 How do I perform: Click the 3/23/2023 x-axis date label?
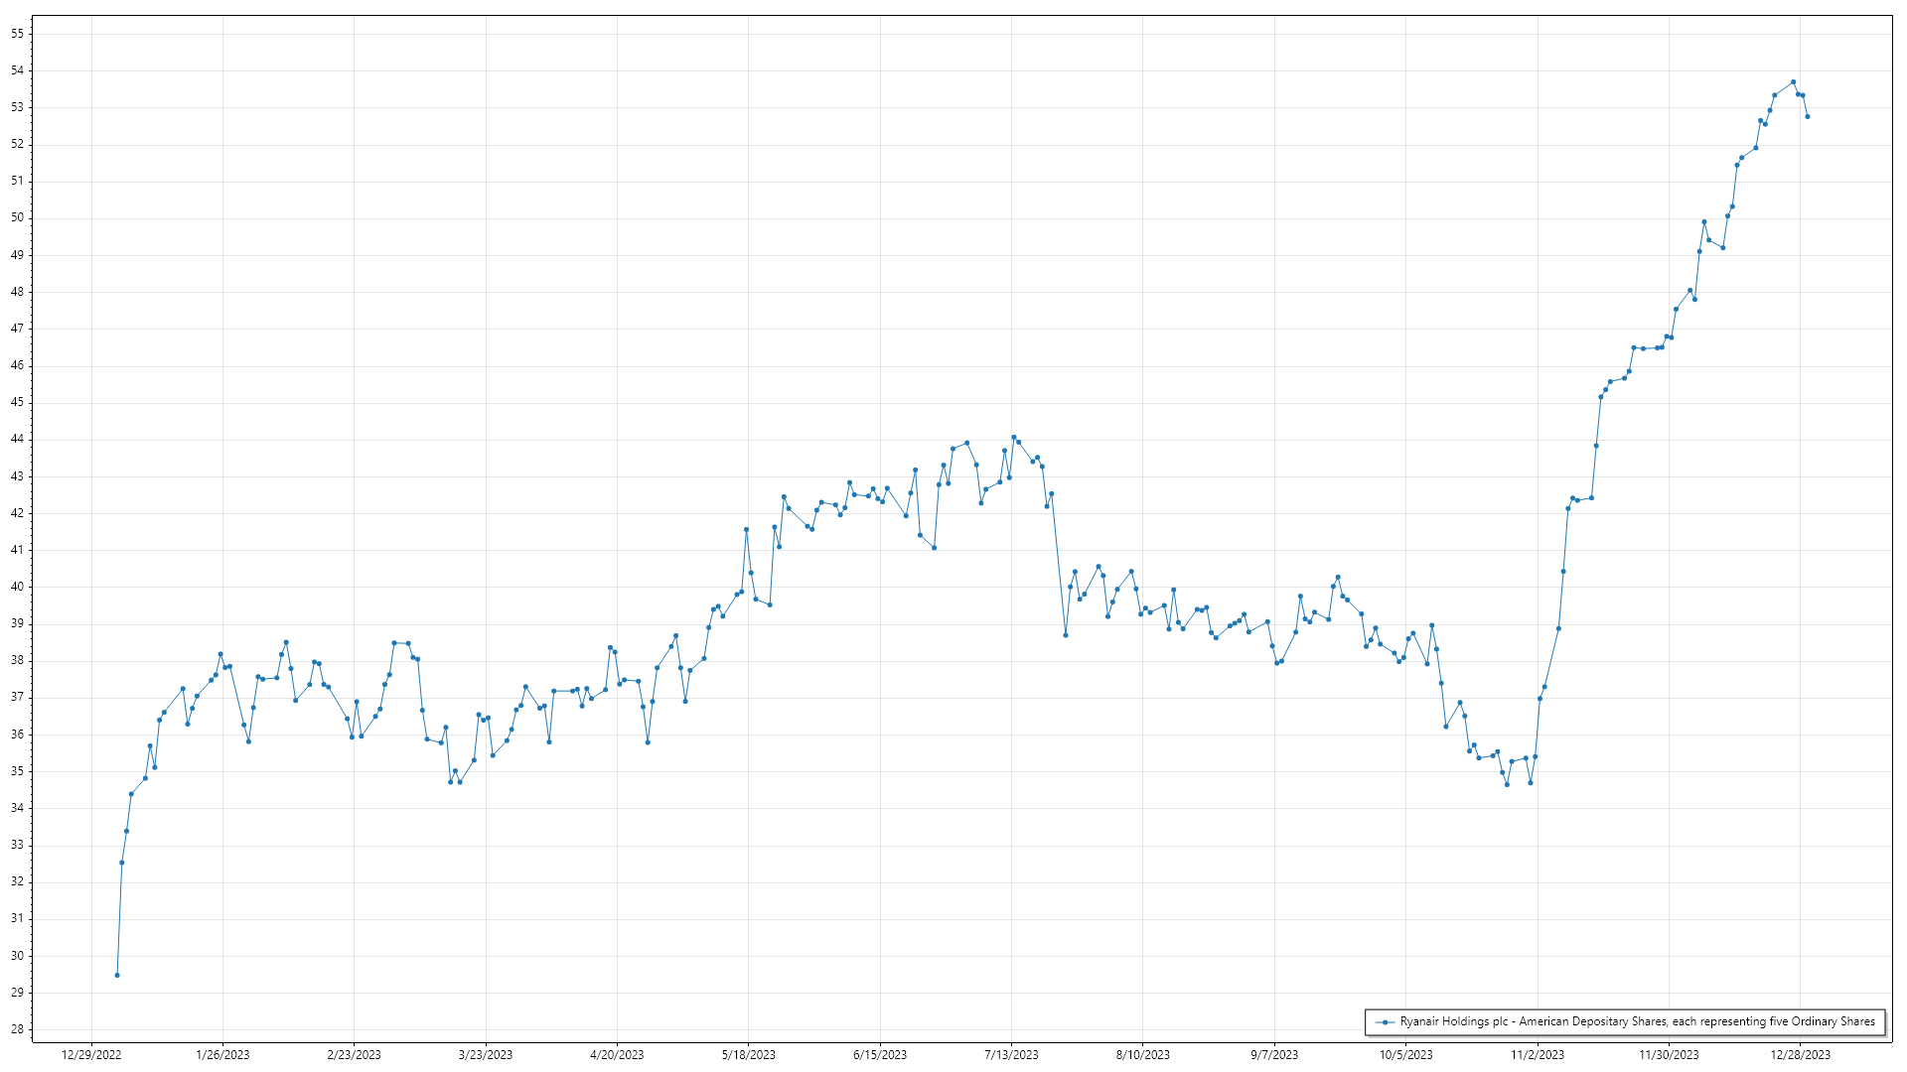tap(486, 1055)
